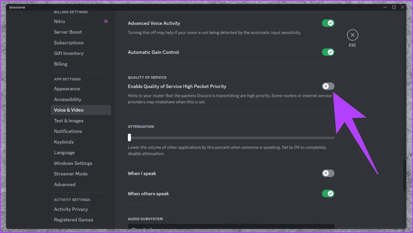The height and width of the screenshot is (233, 413).
Task: Switch to Keybinds settings
Action: (64, 142)
